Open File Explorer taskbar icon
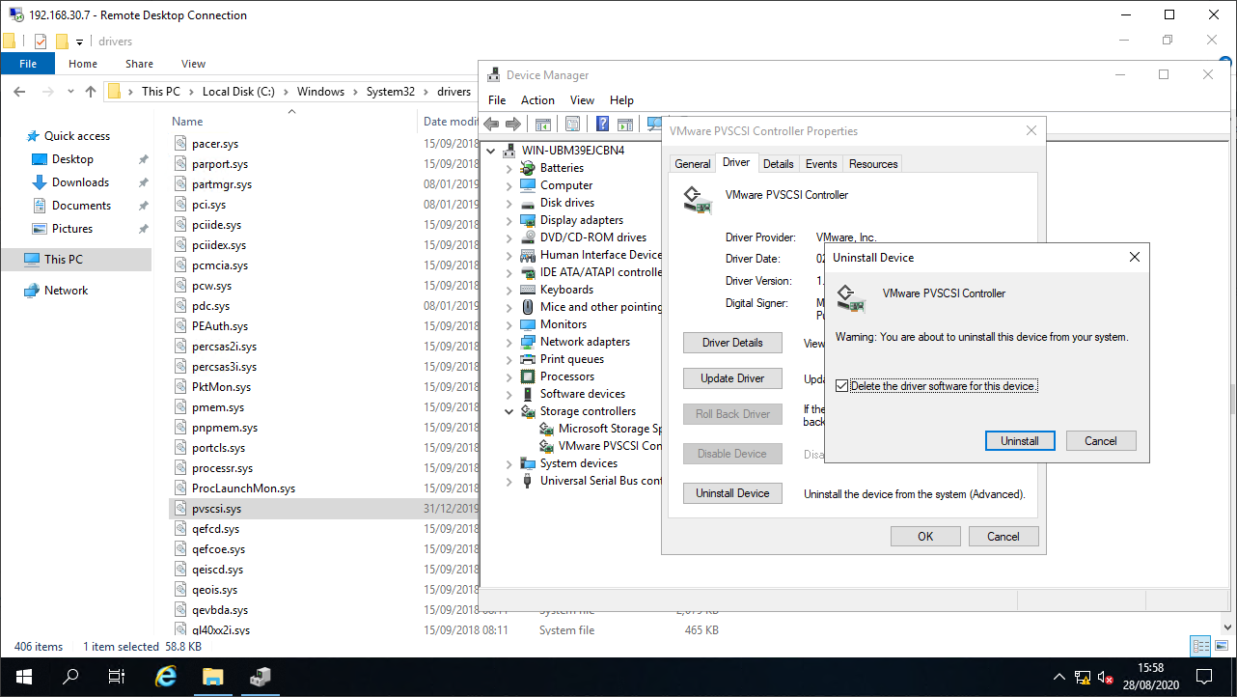The width and height of the screenshot is (1237, 697). pyautogui.click(x=212, y=677)
